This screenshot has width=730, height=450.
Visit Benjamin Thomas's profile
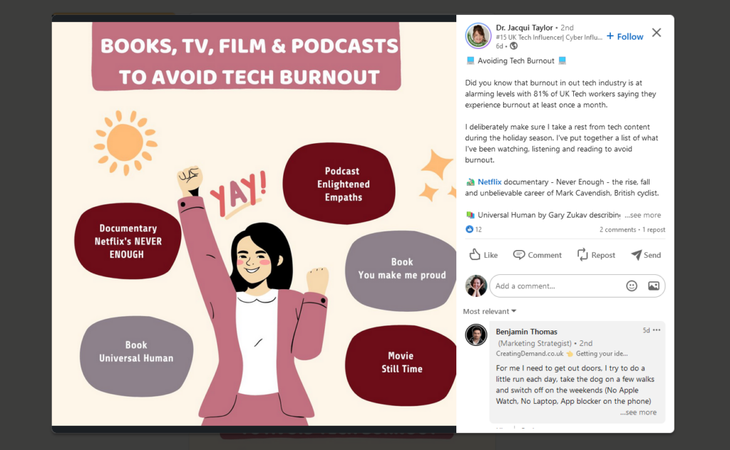[526, 331]
